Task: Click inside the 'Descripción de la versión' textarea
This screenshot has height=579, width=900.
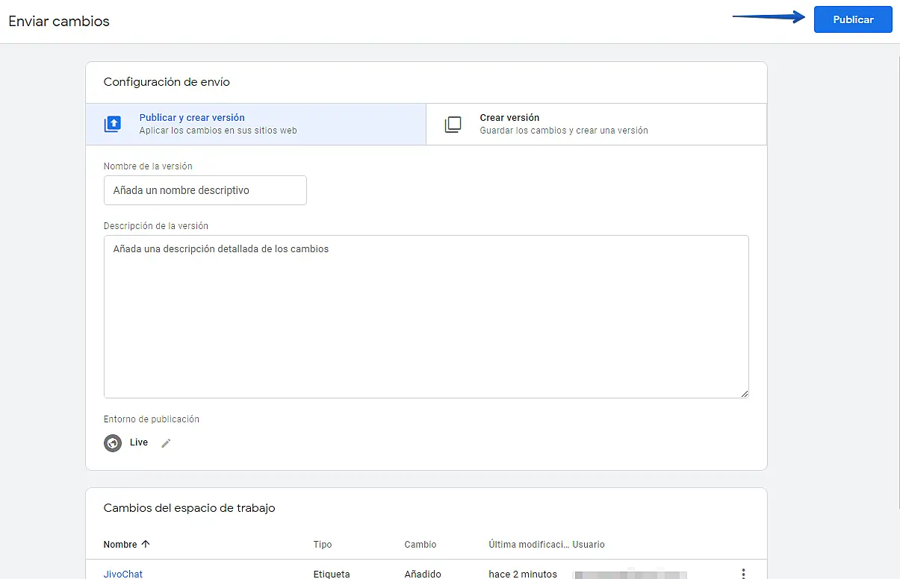Action: [426, 316]
